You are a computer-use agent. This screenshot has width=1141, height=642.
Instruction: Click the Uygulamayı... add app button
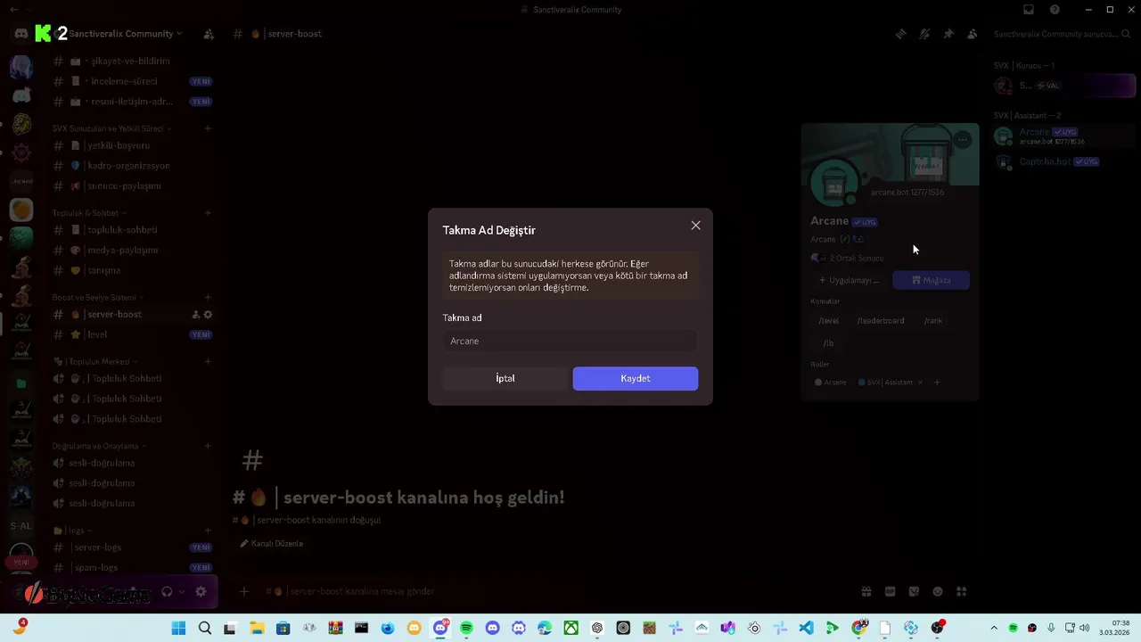pyautogui.click(x=850, y=280)
